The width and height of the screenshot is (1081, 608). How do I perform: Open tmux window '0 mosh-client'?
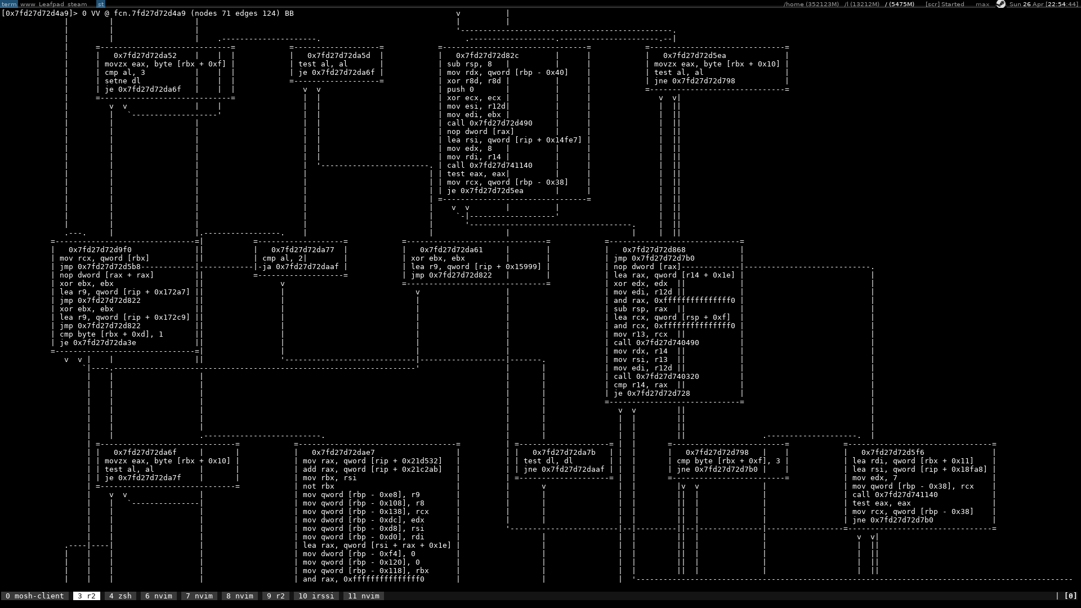[x=34, y=596]
